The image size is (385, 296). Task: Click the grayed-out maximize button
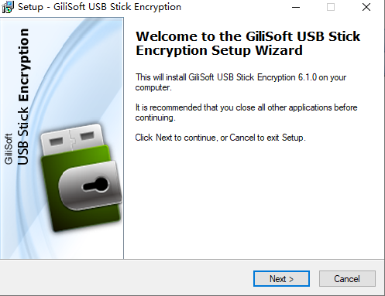coord(331,7)
